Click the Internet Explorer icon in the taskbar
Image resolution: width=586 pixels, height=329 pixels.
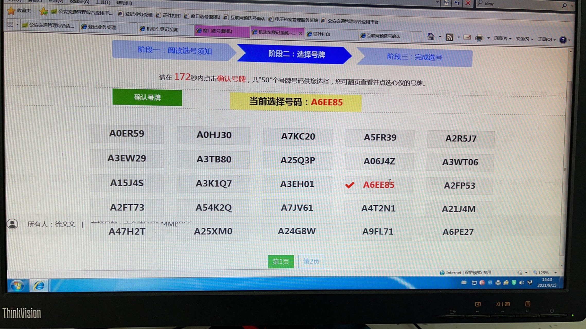39,286
